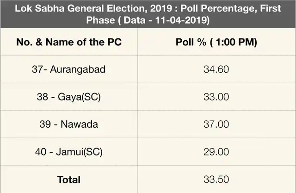Viewport: 296px width, 193px height.
Task: Click the 'Data - 11-04-2019' date text
Action: click(165, 20)
